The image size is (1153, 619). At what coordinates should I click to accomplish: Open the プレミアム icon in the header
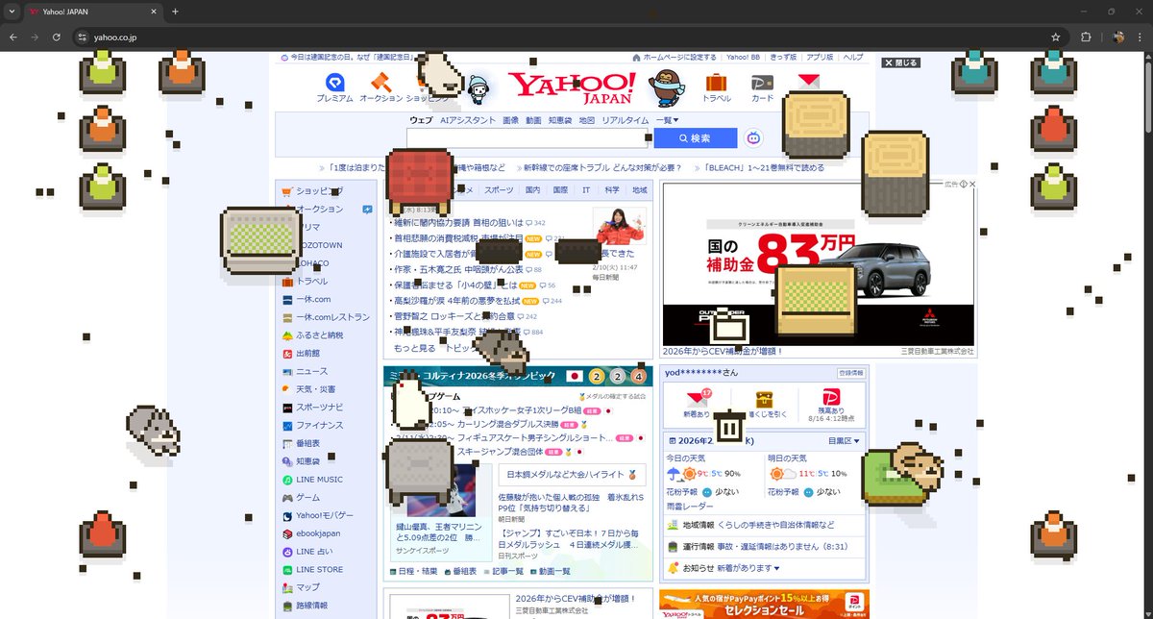point(334,87)
